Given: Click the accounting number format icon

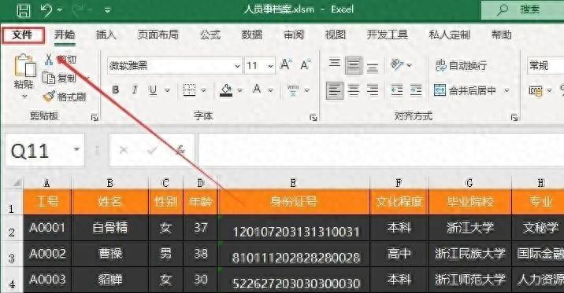Looking at the screenshot, I should point(536,91).
